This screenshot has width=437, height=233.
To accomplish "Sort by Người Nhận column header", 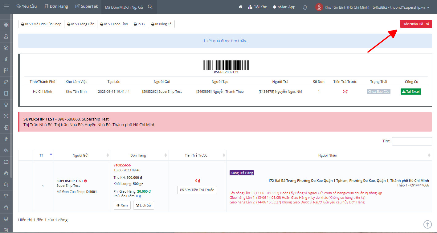I will pos(329,155).
